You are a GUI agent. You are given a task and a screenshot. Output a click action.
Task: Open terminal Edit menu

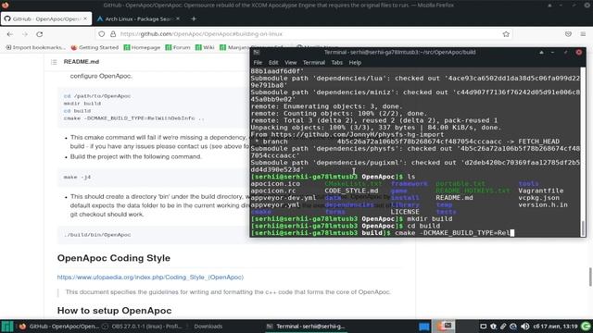[273, 63]
